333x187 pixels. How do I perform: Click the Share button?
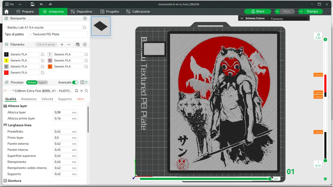[258, 11]
